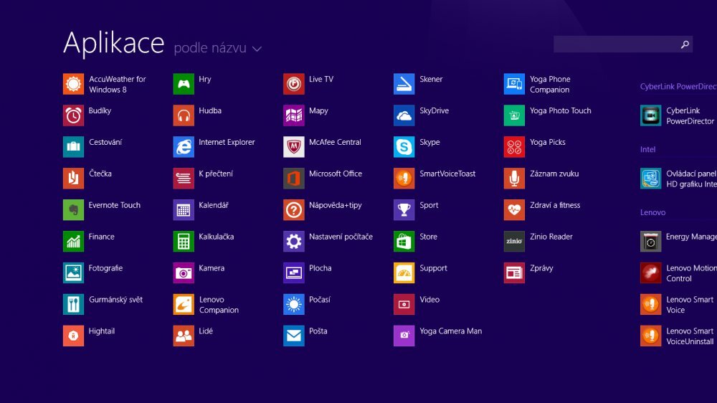This screenshot has height=403, width=717.
Task: Click the chevron next to 'podle názvu'
Action: [x=257, y=49]
